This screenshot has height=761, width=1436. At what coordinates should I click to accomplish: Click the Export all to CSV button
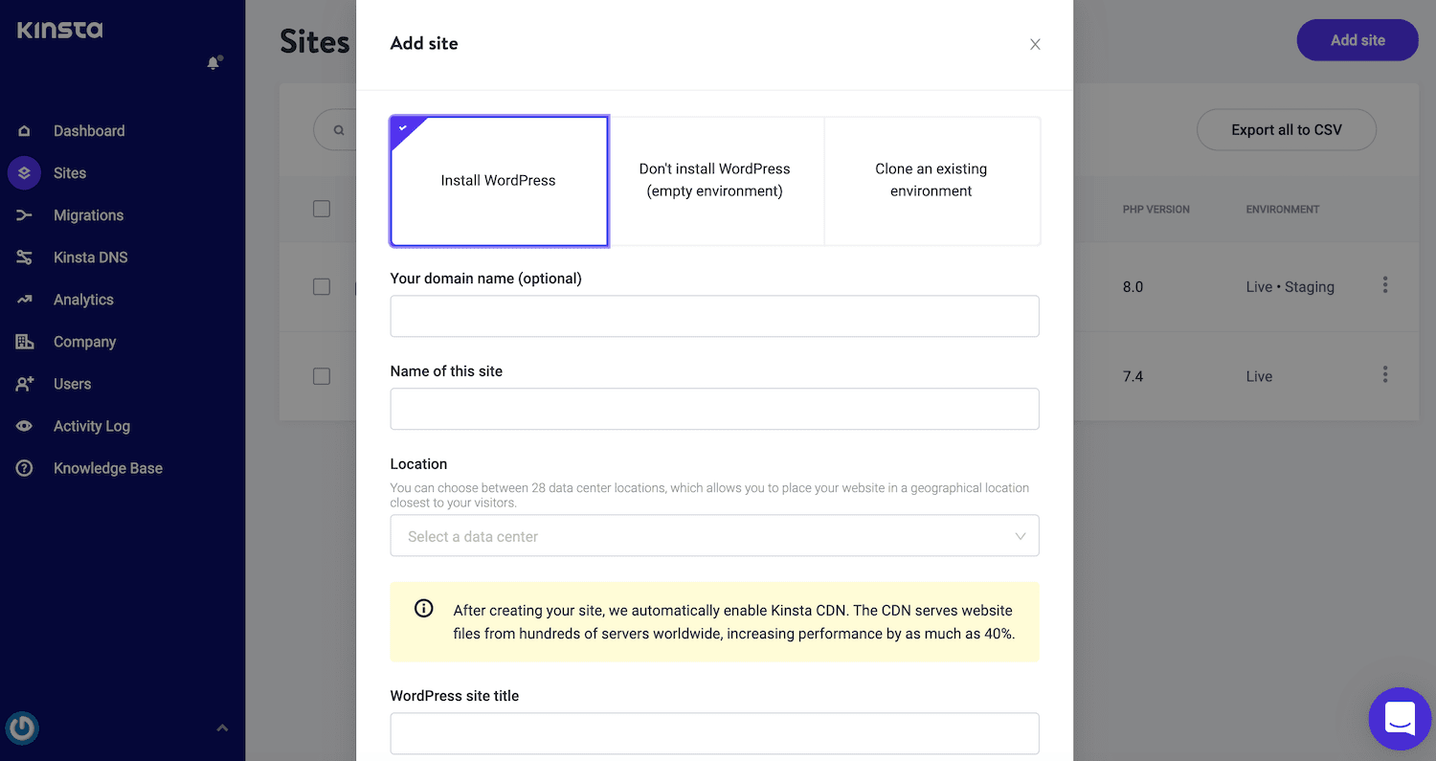[x=1286, y=130]
